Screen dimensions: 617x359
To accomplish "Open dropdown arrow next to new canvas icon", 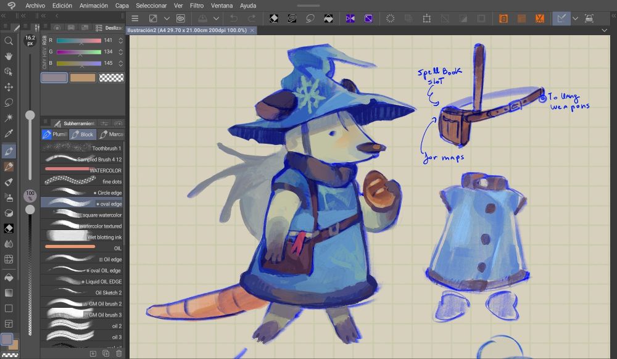I will coord(167,19).
